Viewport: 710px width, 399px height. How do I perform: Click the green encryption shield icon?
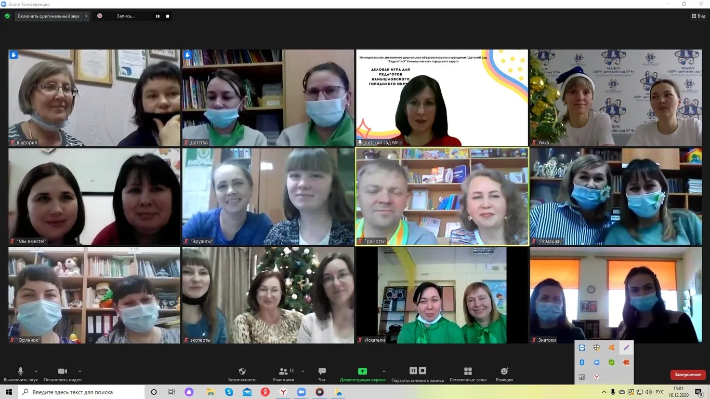click(x=7, y=16)
